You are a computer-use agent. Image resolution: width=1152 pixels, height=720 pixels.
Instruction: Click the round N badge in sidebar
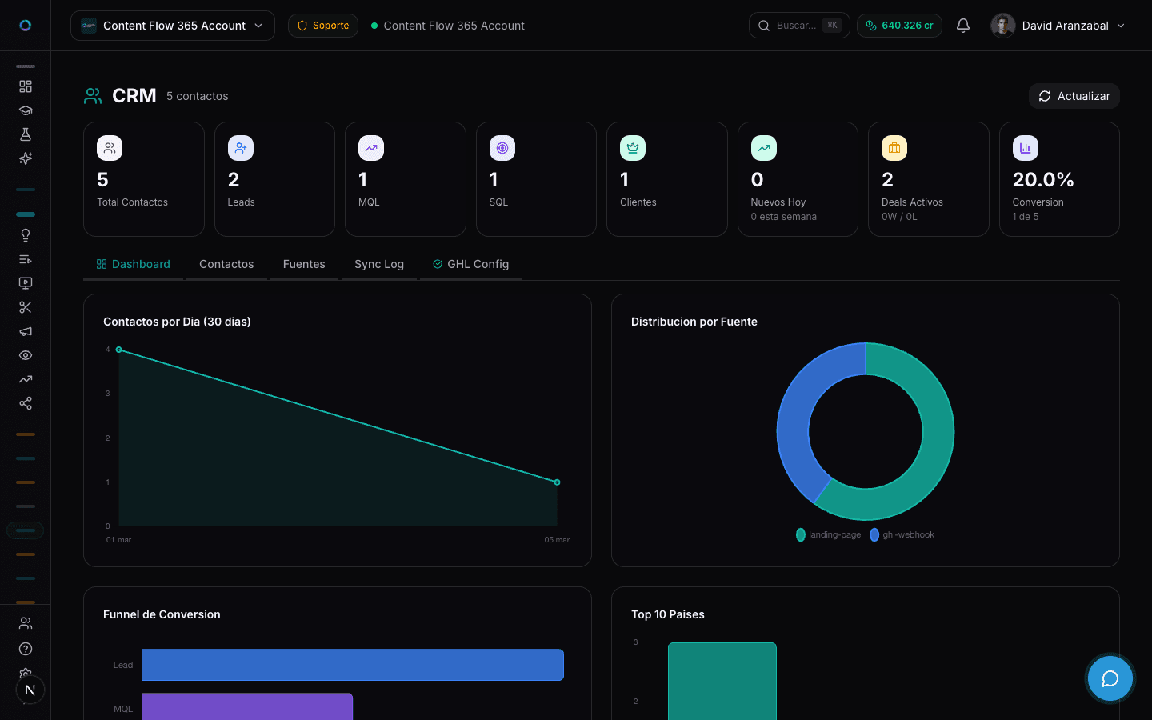(30, 690)
